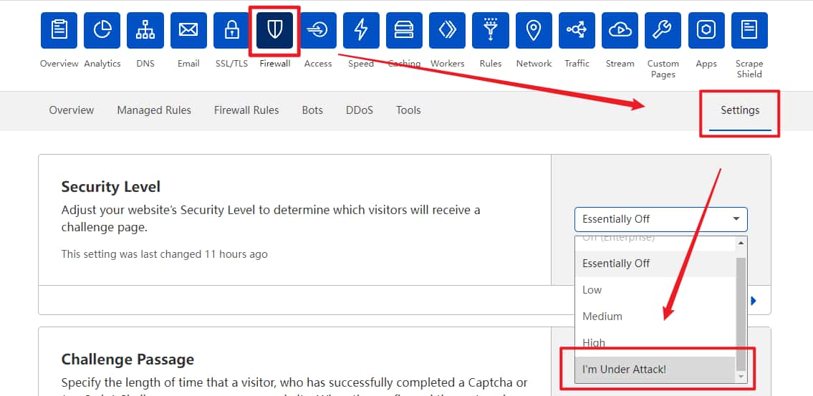Open the DNS hierarchy icon

coord(145,30)
